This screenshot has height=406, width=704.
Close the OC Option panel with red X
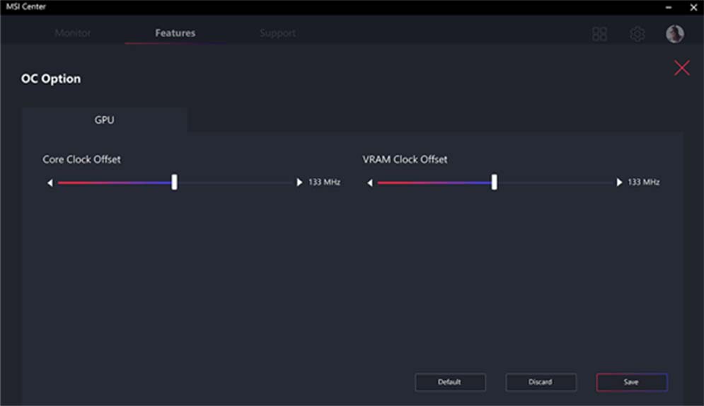(x=681, y=68)
